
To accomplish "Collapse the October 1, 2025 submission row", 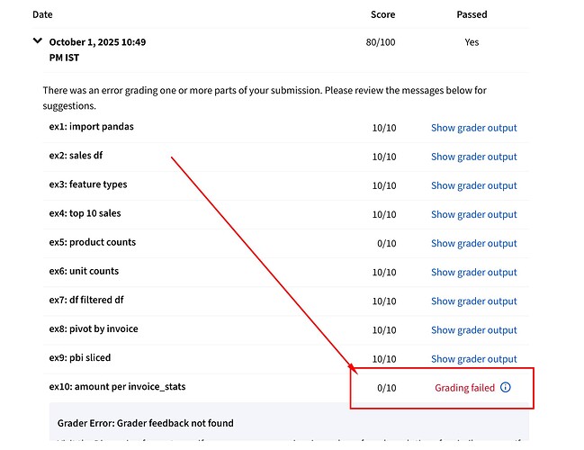I will coord(38,41).
